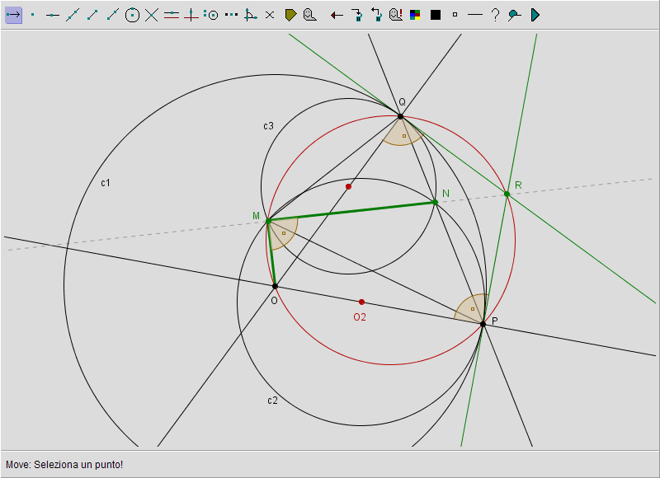Click the circle label c1
660x478 pixels.
click(x=106, y=183)
